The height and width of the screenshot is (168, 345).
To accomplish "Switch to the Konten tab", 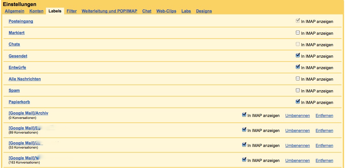I will pos(36,11).
